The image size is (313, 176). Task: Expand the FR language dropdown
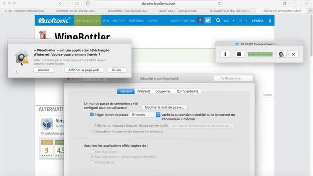[243, 21]
